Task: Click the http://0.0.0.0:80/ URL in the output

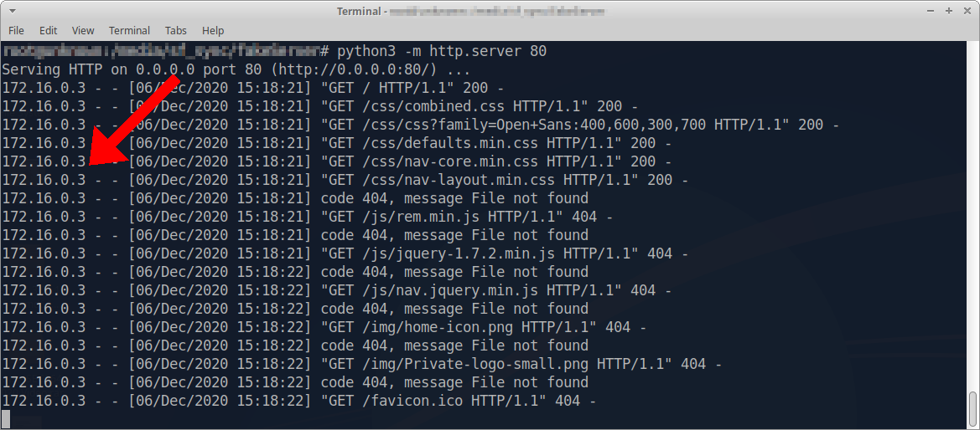Action: click(x=358, y=69)
